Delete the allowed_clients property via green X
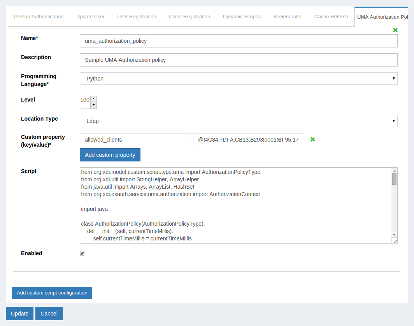414x326 pixels. pos(312,139)
